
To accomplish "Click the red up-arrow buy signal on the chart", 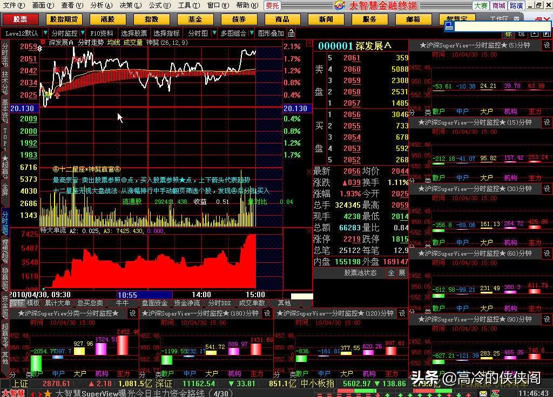I will click(57, 95).
